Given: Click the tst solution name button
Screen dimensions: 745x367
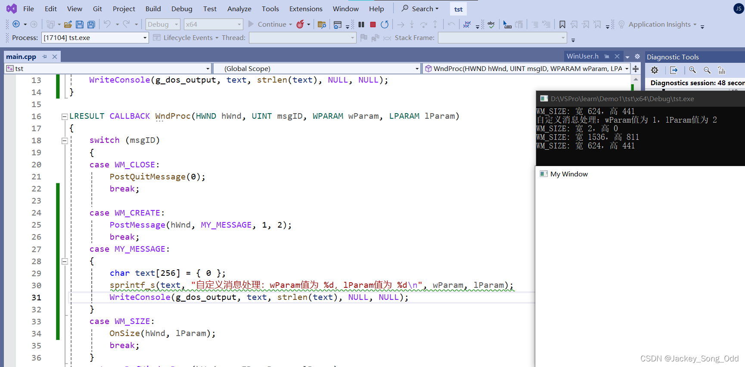Looking at the screenshot, I should [458, 9].
